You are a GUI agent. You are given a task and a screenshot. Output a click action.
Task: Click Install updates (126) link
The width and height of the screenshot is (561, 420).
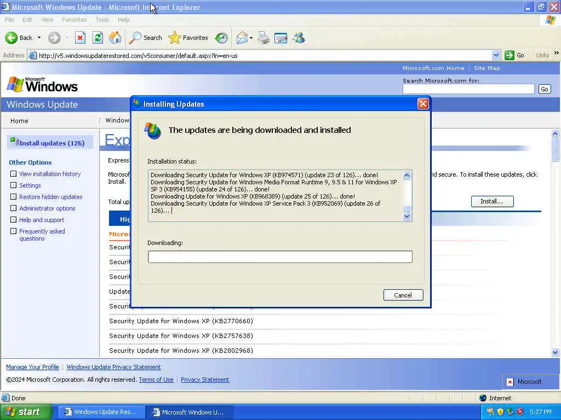52,143
